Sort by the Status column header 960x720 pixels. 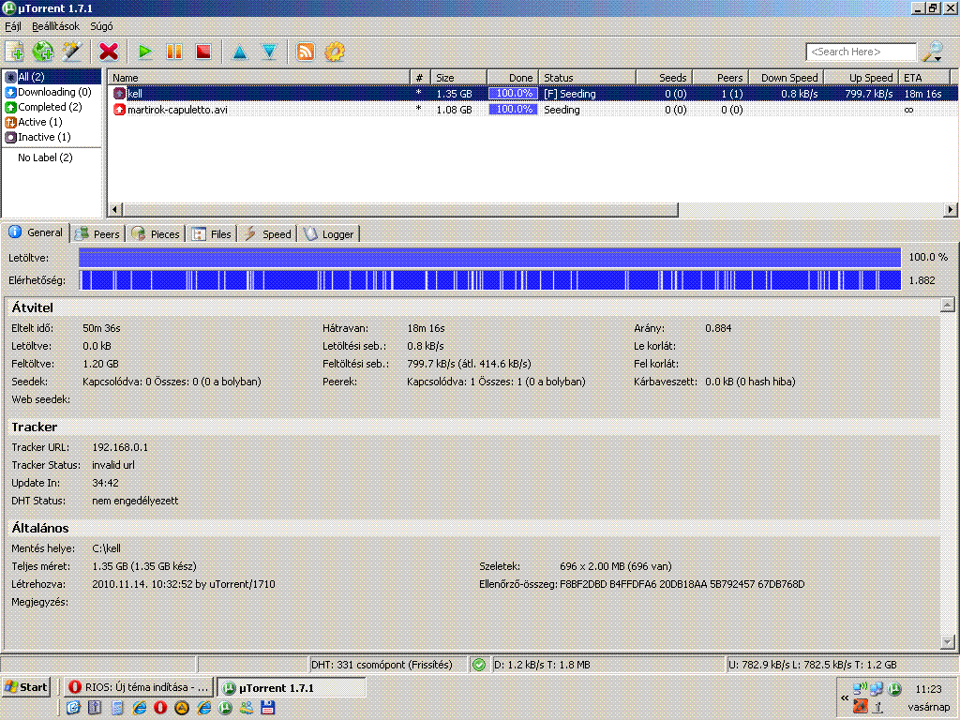pyautogui.click(x=588, y=78)
